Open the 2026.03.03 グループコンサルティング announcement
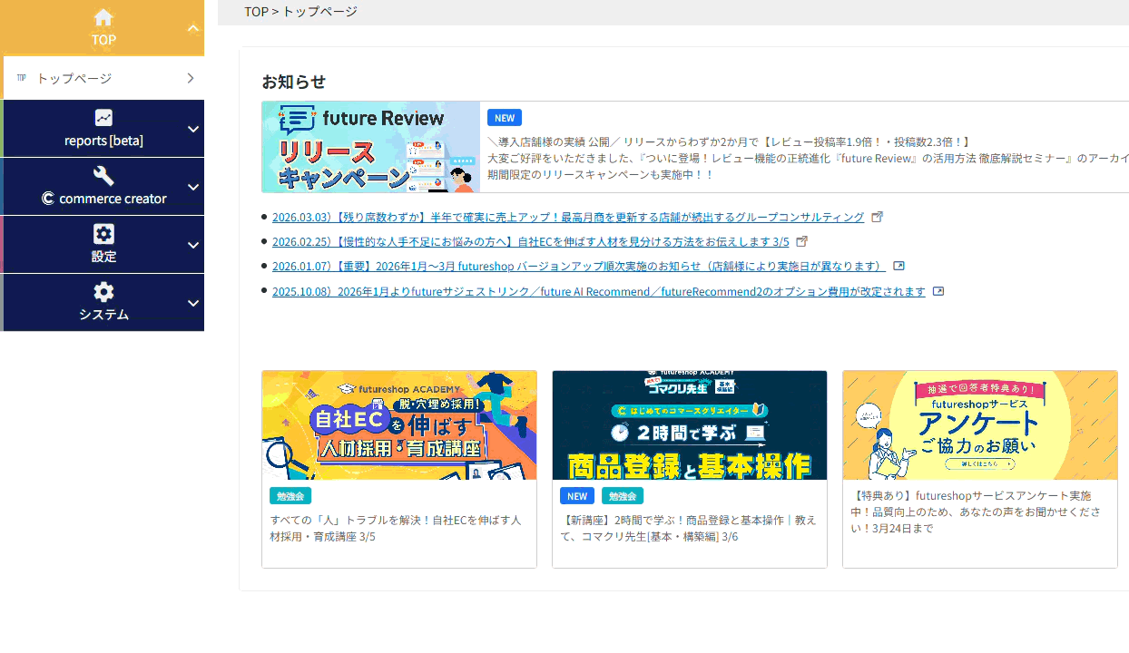The height and width of the screenshot is (653, 1129). coord(568,217)
